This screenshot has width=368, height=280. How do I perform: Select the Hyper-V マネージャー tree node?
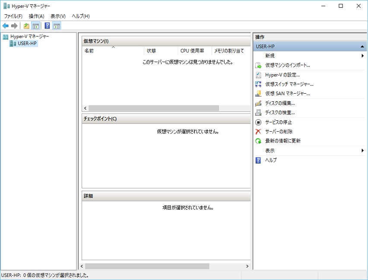pyautogui.click(x=29, y=37)
